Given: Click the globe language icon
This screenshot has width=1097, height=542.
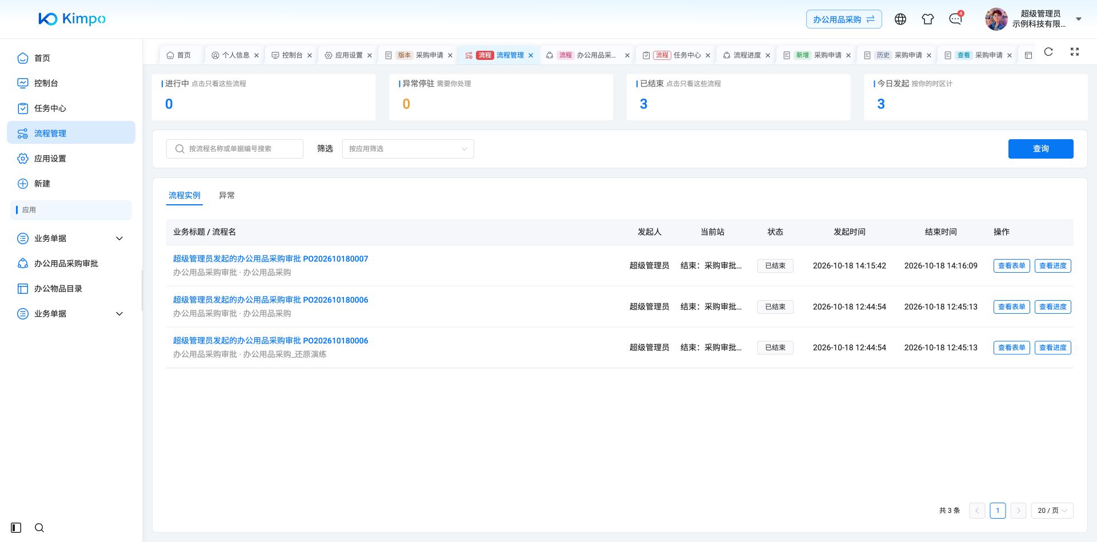Looking at the screenshot, I should pos(900,19).
